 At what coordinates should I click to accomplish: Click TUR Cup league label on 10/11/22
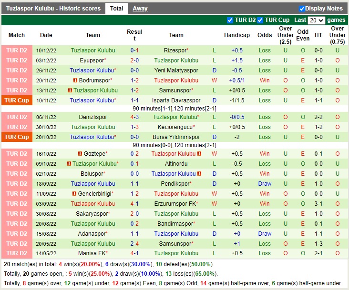coord(17,100)
